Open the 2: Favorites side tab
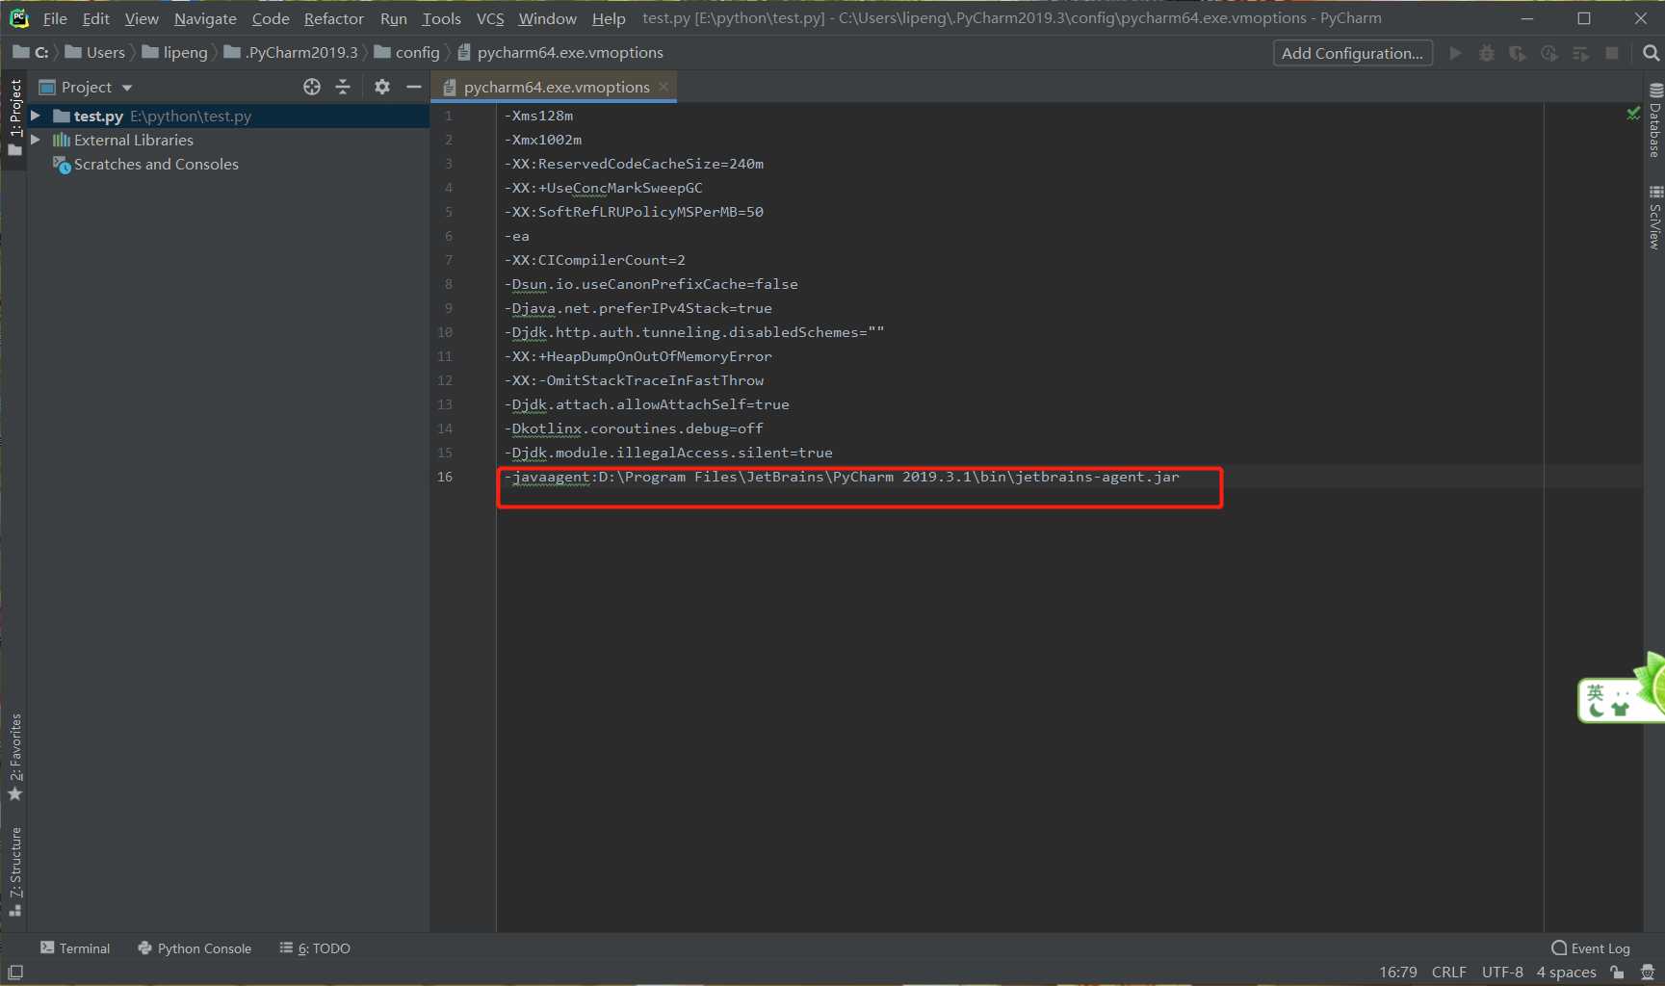 pos(14,758)
